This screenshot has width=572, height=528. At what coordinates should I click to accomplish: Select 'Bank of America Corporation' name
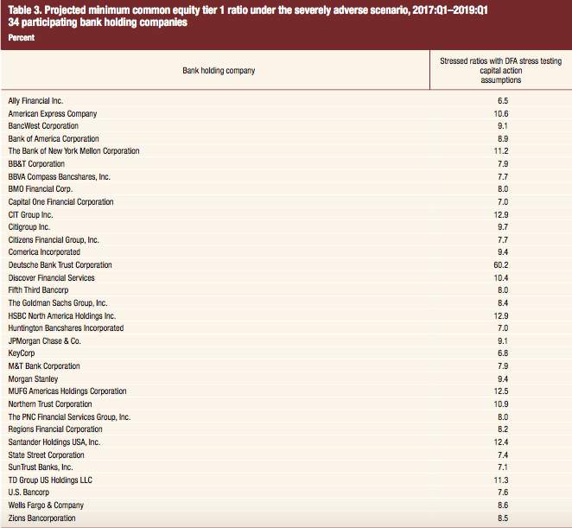tap(54, 138)
